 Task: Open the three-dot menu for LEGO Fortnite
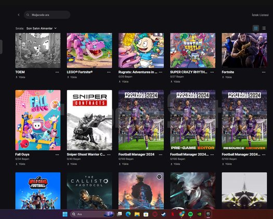(x=109, y=72)
